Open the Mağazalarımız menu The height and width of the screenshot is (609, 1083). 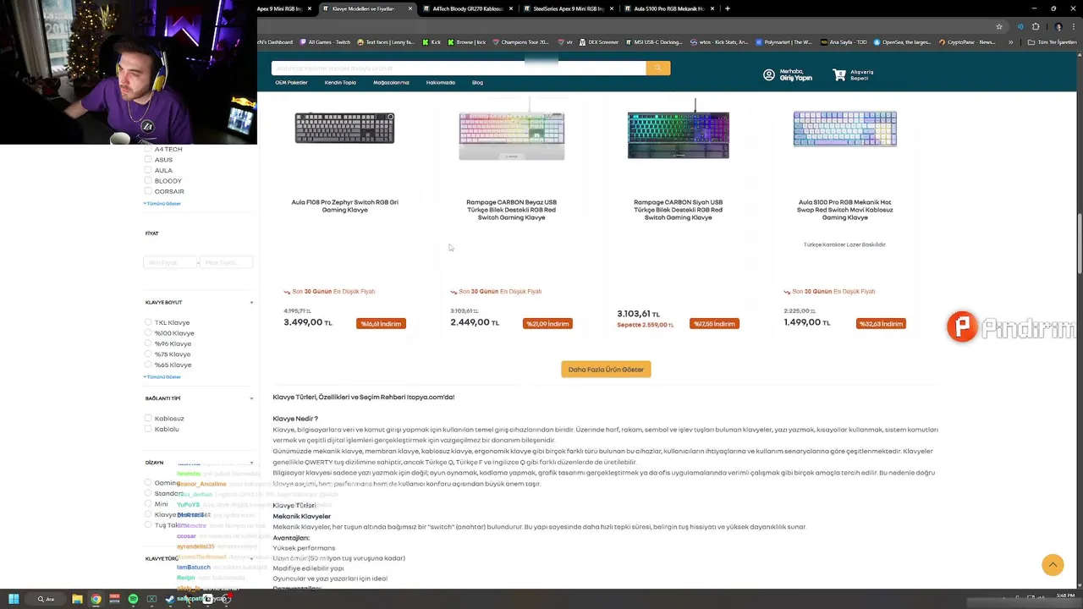[x=391, y=82]
